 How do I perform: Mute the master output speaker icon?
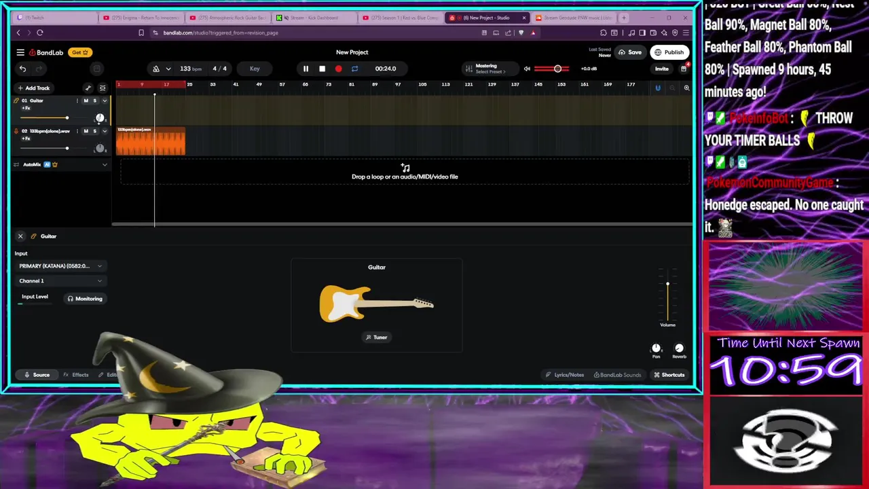tap(527, 69)
